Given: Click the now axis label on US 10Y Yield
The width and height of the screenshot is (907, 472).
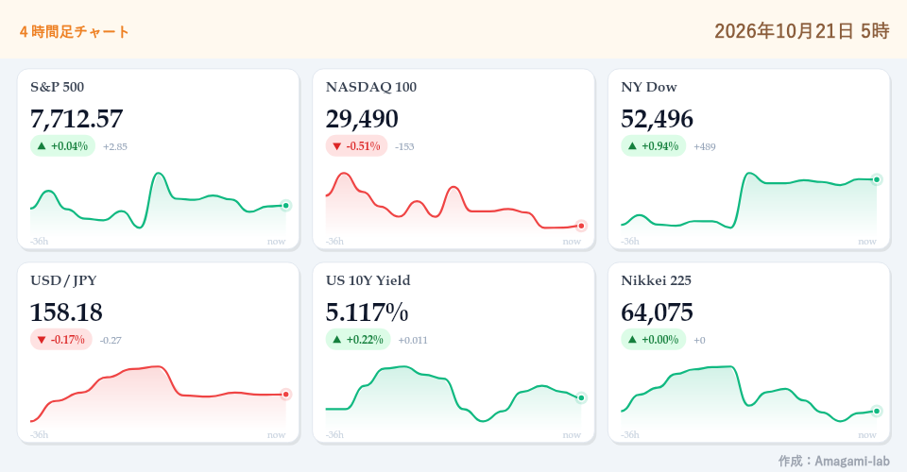Looking at the screenshot, I should tap(573, 435).
